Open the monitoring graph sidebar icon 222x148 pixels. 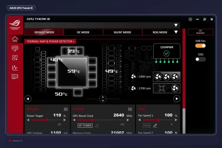pyautogui.click(x=15, y=68)
